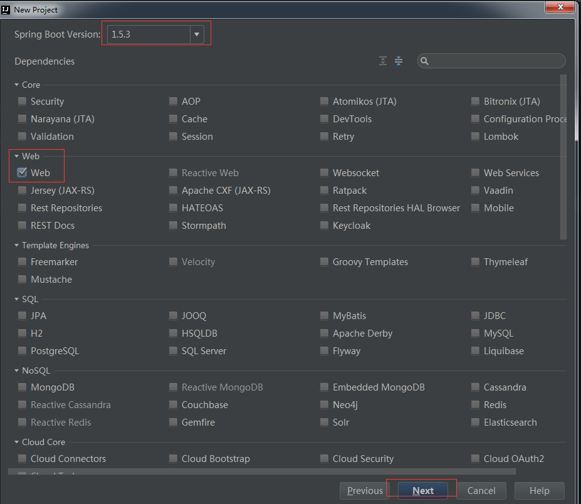581x504 pixels.
Task: Check the PostgreSQL checkbox
Action: (22, 350)
